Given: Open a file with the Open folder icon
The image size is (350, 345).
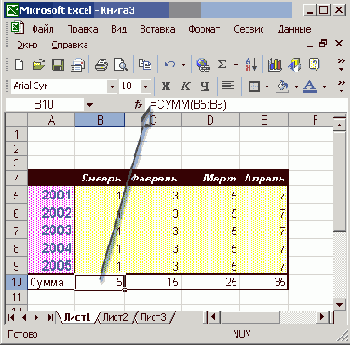Looking at the screenshot, I should pos(38,64).
